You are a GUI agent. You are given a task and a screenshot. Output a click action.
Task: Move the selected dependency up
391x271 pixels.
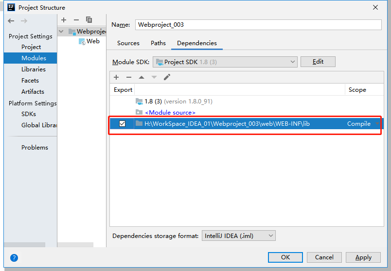point(142,77)
